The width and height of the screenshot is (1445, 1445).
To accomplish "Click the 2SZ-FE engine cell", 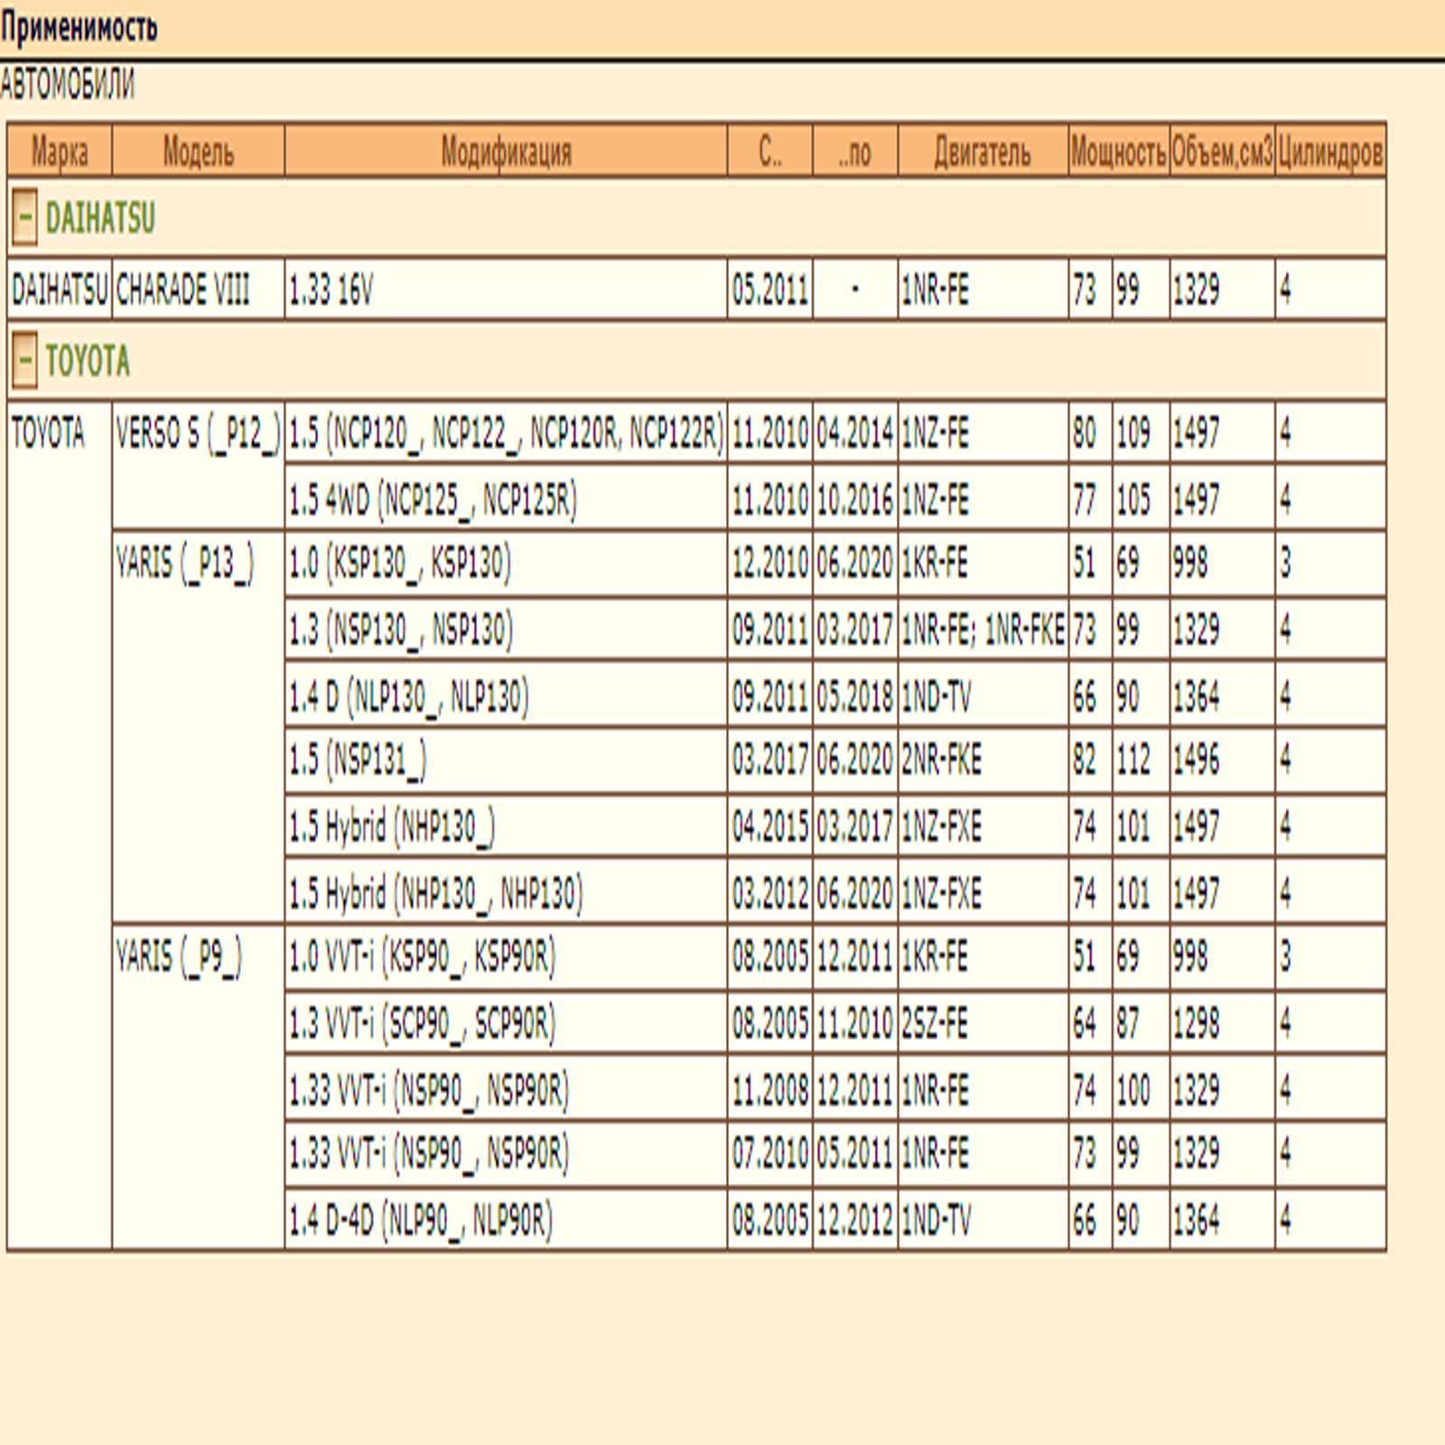I will click(935, 1023).
